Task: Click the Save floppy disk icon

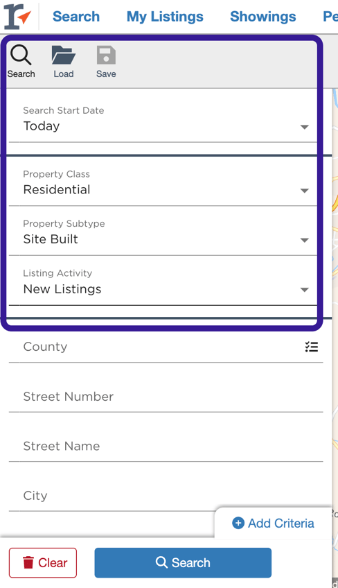Action: pyautogui.click(x=106, y=55)
